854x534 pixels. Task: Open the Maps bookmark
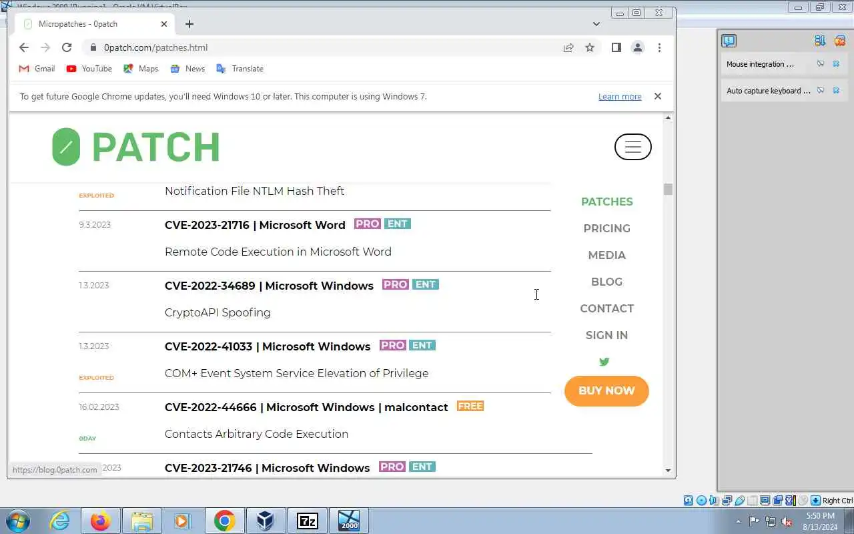141,69
